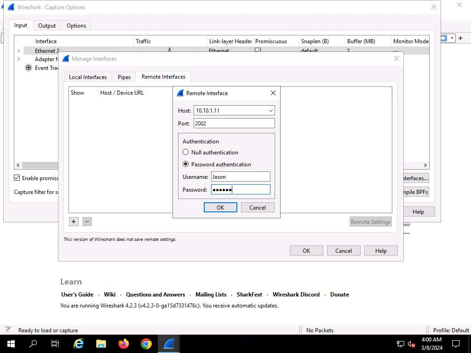Open the Windows Start menu
471x353 pixels.
pos(11,344)
